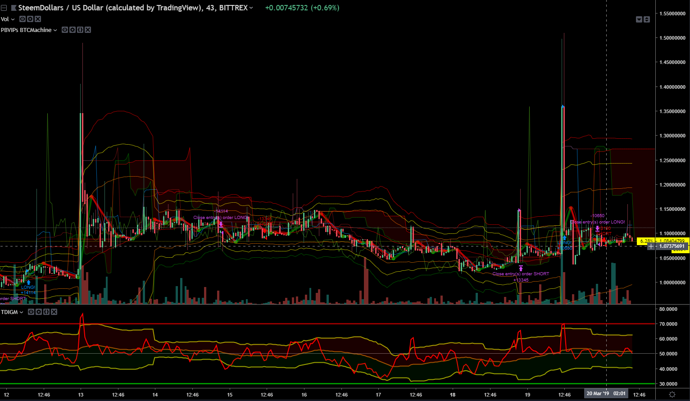Image resolution: width=690 pixels, height=401 pixels.
Task: Open the Vol indicator settings gear
Action: [x=30, y=19]
